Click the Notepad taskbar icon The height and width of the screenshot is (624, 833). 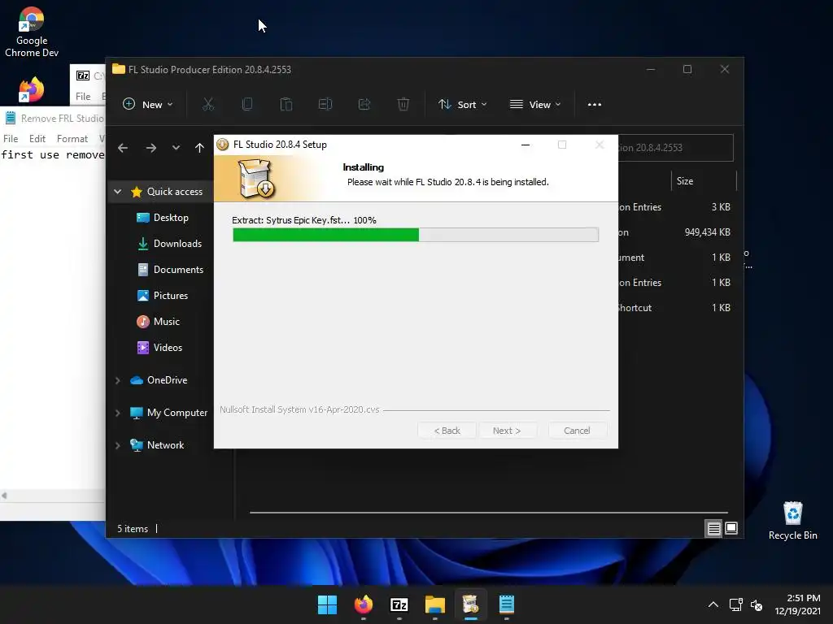point(507,604)
